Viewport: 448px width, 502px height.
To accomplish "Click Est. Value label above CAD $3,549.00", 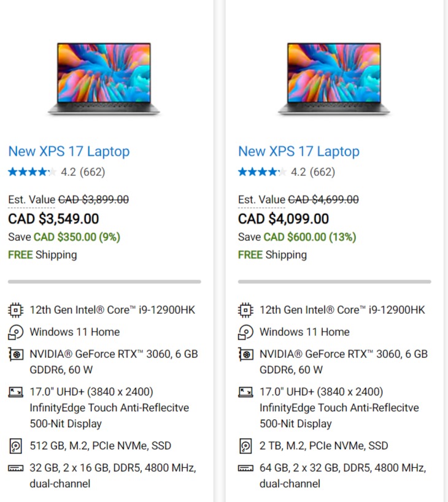I will pyautogui.click(x=31, y=199).
